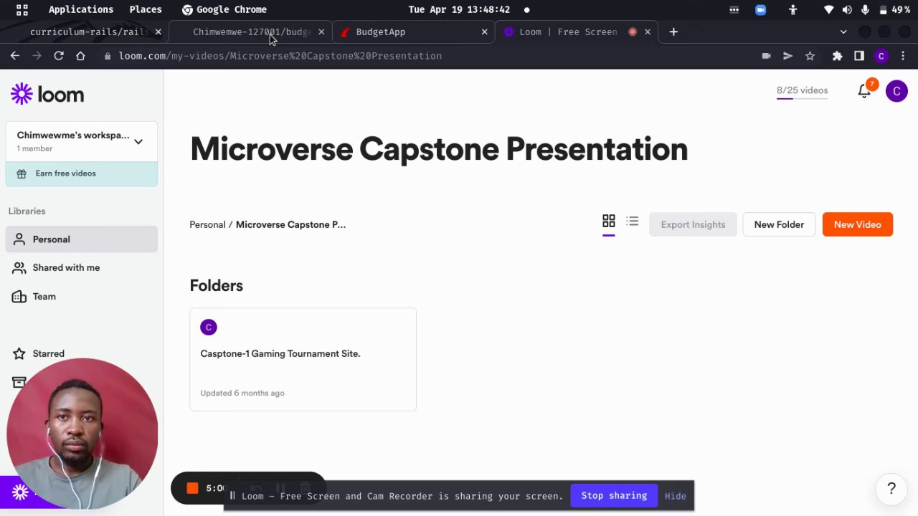
Task: Open the Places menu
Action: tap(146, 9)
